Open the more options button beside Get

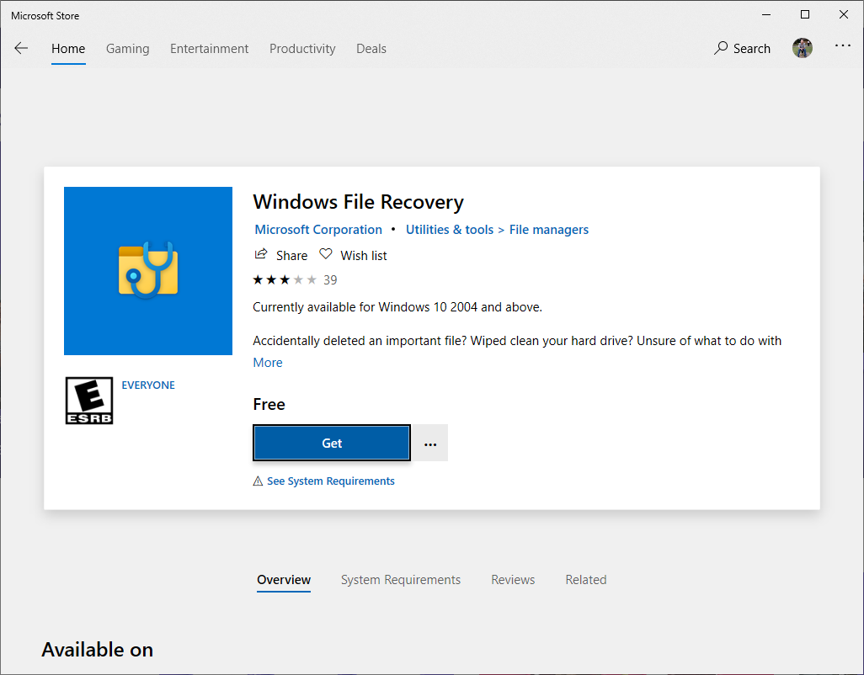point(430,444)
